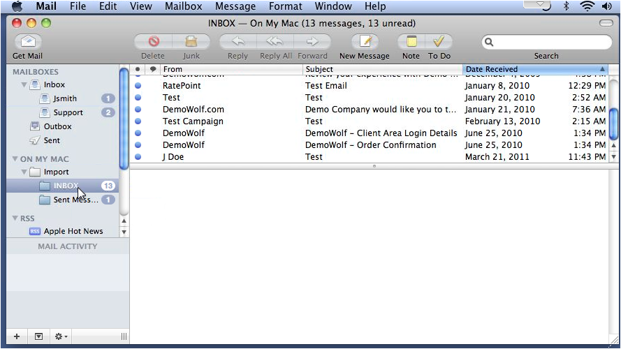
Task: Open the View menu
Action: click(x=140, y=6)
